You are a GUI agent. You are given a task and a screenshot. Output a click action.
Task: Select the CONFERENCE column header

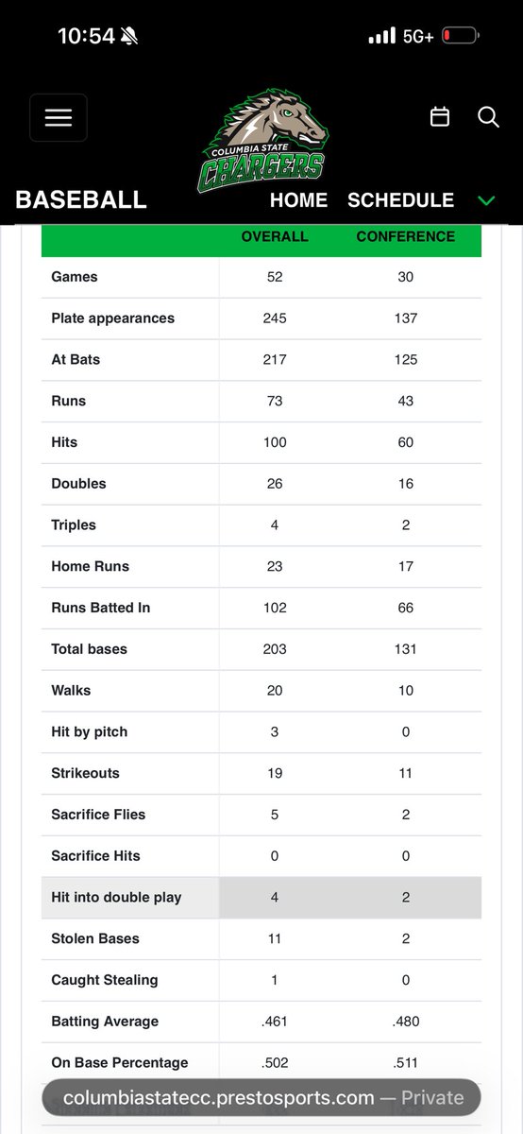(x=405, y=236)
